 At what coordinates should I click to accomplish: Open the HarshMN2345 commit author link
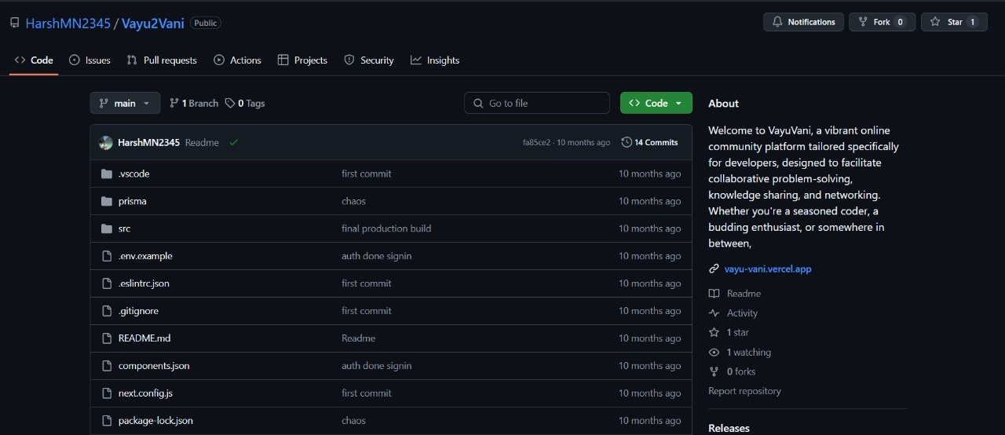point(148,142)
